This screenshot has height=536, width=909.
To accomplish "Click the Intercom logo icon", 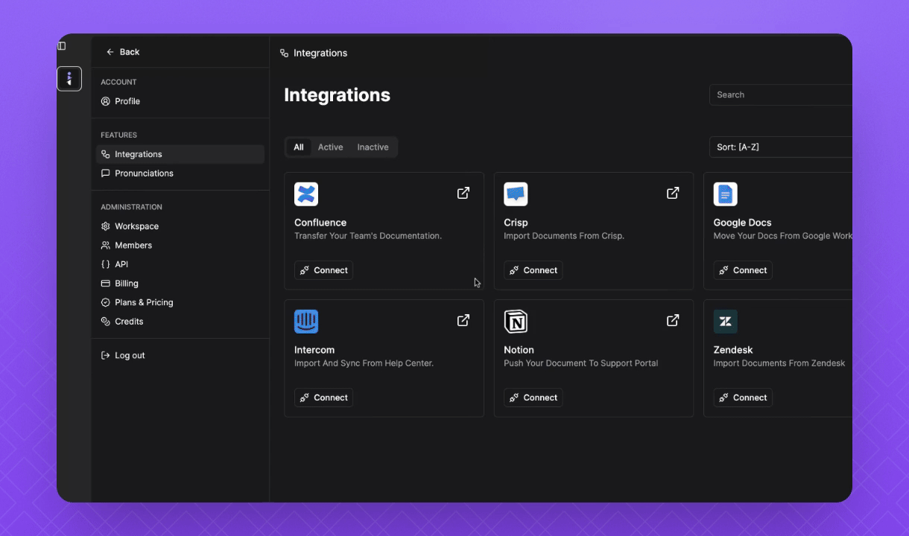I will 306,322.
